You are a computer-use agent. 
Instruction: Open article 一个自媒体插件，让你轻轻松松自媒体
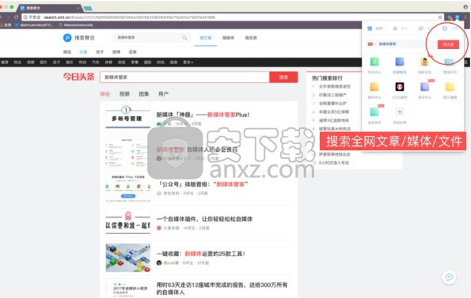pyautogui.click(x=204, y=219)
